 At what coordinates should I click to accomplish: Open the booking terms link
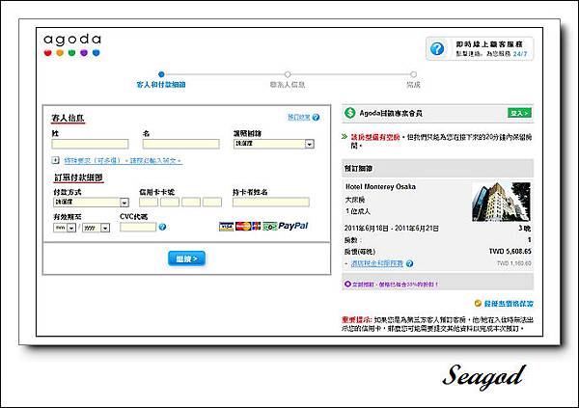(x=299, y=117)
